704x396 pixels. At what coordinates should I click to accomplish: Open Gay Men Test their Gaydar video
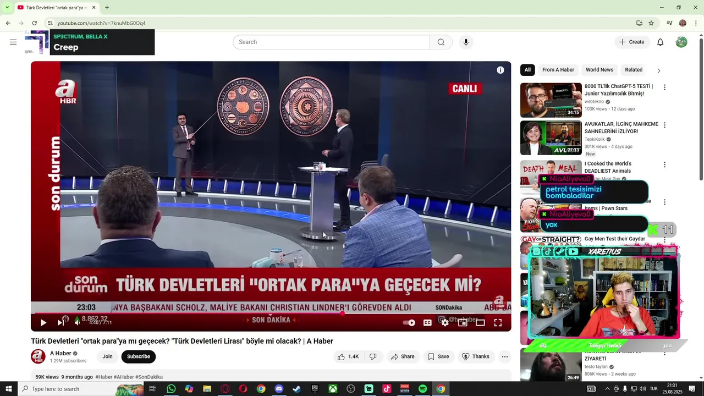(x=614, y=239)
